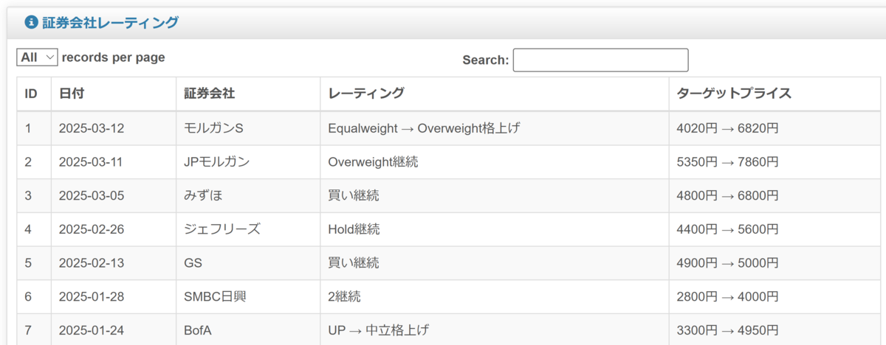Focus the Search input field
Viewport: 886px width, 345px height.
tap(600, 60)
